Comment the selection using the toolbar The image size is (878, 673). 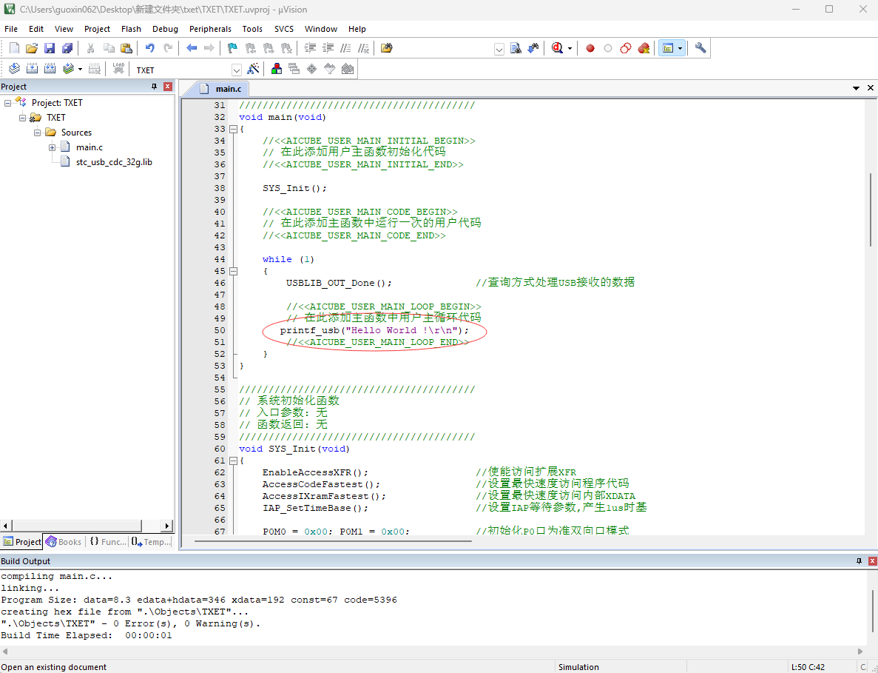tap(346, 48)
